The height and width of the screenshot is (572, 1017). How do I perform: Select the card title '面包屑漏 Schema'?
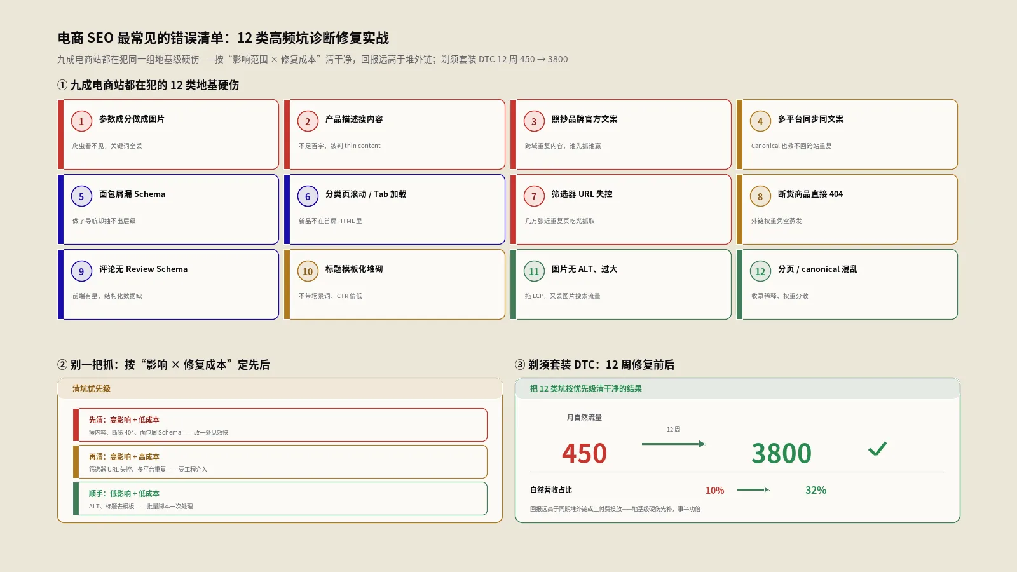(132, 194)
